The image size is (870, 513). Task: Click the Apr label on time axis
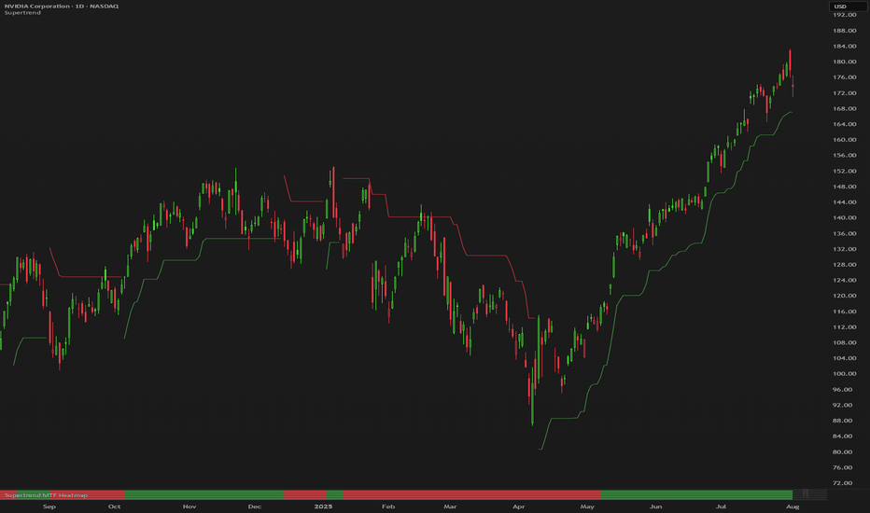point(519,506)
